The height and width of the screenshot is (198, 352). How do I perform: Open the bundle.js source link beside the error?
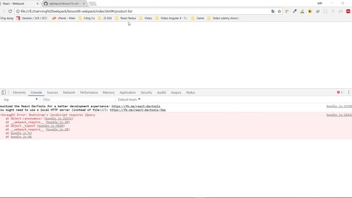[339, 115]
